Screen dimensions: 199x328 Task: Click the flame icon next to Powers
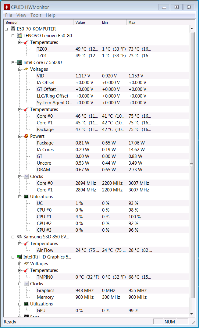coord(26,136)
